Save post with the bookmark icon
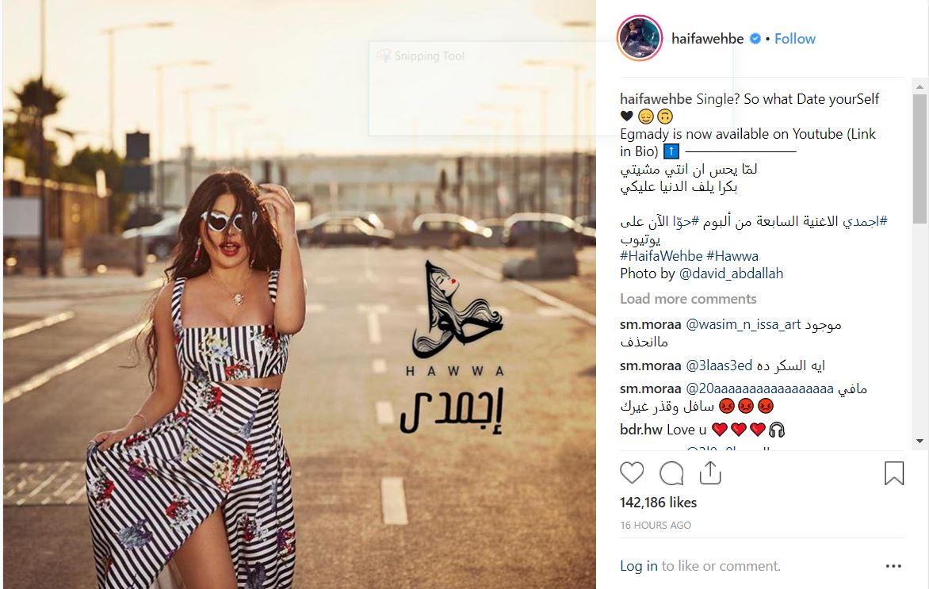The height and width of the screenshot is (589, 929). pyautogui.click(x=893, y=472)
